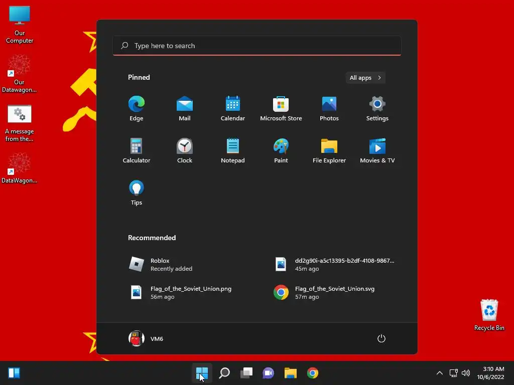514x385 pixels.
Task: Click the Type here to search field
Action: 257,46
